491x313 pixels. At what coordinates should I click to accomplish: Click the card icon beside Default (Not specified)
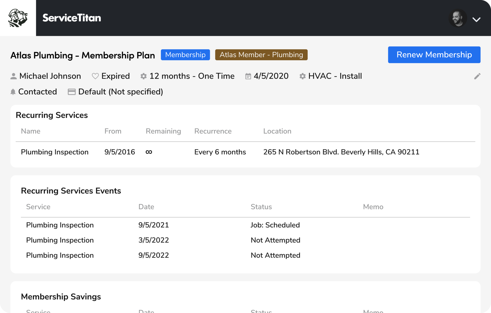(71, 92)
